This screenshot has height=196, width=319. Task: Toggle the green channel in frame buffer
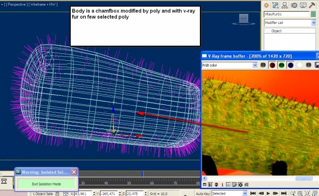281,65
